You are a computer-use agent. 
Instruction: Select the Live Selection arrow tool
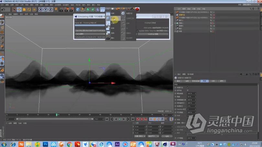pyautogui.click(x=14, y=9)
